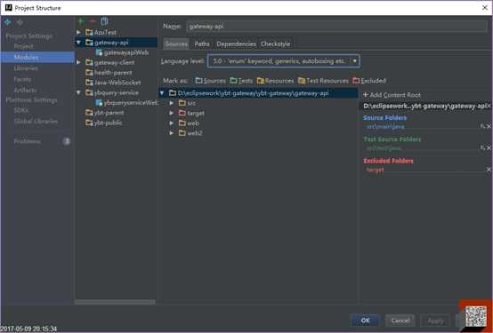This screenshot has width=493, height=333.
Task: Click the forward navigation arrow icon
Action: (20, 22)
